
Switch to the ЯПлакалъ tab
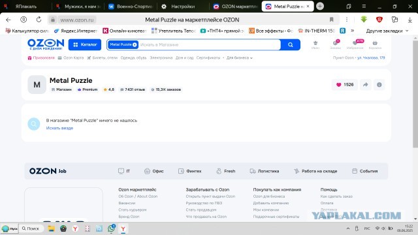pyautogui.click(x=25, y=7)
